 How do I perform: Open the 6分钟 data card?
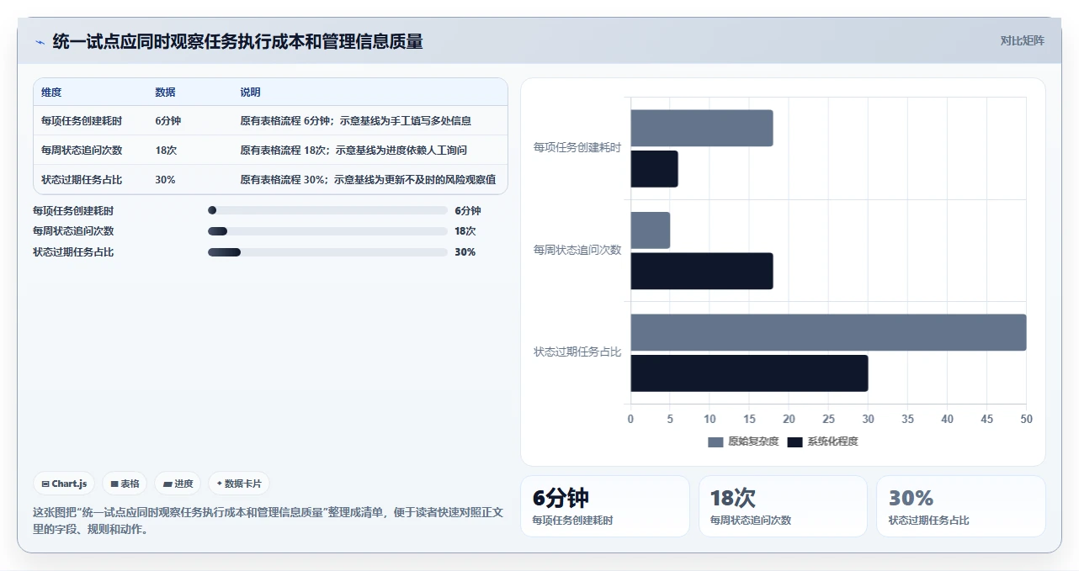pos(604,506)
